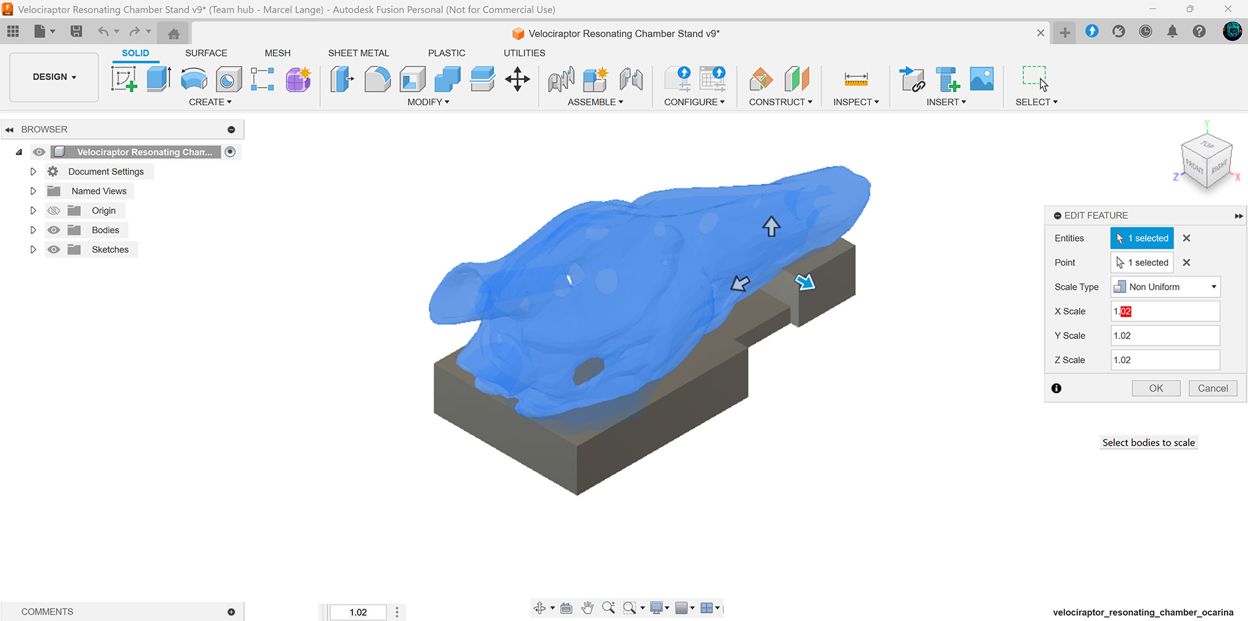The height and width of the screenshot is (621, 1248).
Task: Select the Revolve tool
Action: [x=194, y=79]
